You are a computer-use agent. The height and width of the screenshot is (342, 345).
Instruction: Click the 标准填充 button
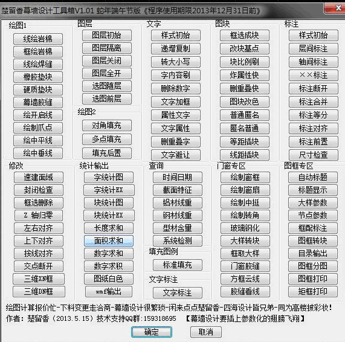pos(178,265)
